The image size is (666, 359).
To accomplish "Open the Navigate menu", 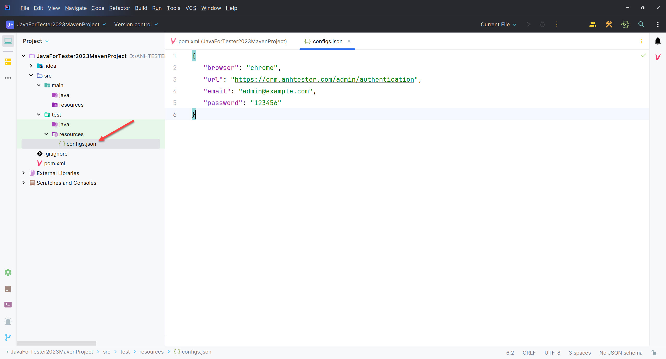I will [76, 8].
